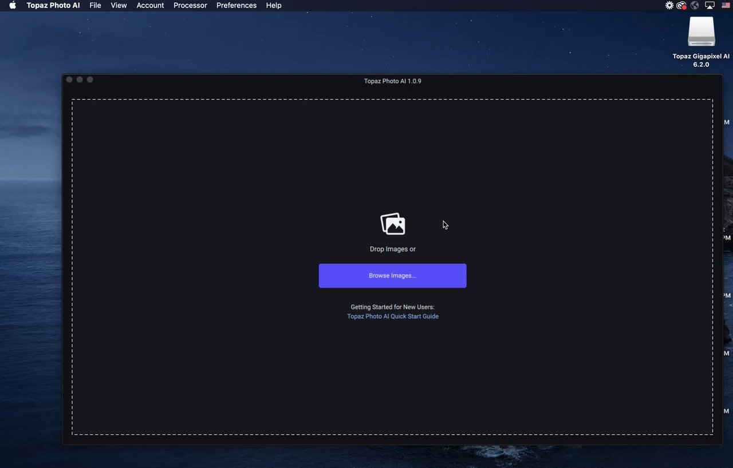Click the gear-shaped status icon in menu bar
This screenshot has height=468, width=733.
point(669,5)
